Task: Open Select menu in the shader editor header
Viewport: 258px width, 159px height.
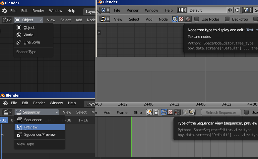Action: tap(65, 20)
